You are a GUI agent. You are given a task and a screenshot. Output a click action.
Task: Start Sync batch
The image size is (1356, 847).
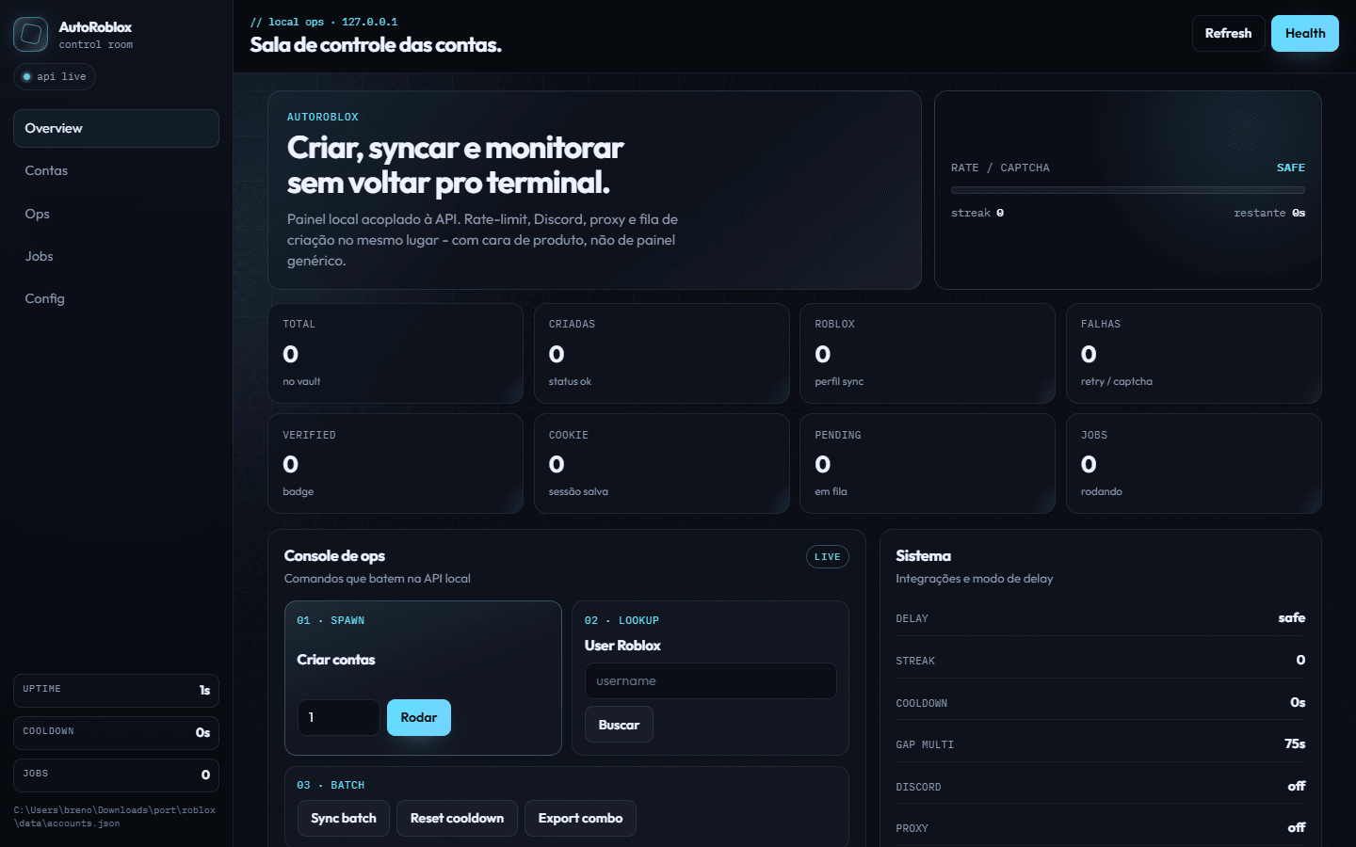tap(344, 818)
